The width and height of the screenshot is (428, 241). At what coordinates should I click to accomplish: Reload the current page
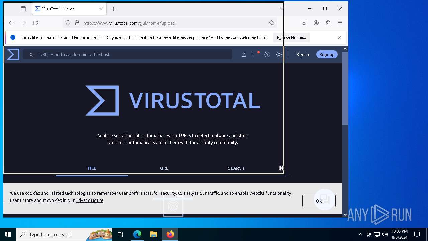pyautogui.click(x=35, y=23)
